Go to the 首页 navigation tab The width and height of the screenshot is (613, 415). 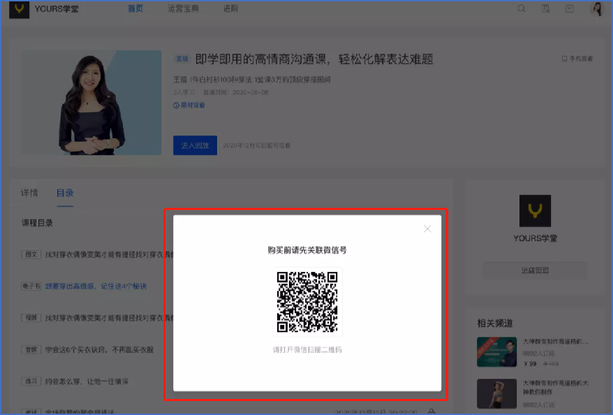[x=135, y=9]
